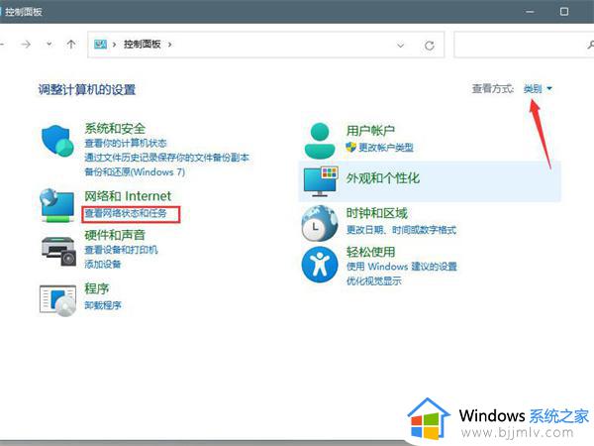Open the 程序 heading
This screenshot has height=446, width=594.
(x=97, y=288)
